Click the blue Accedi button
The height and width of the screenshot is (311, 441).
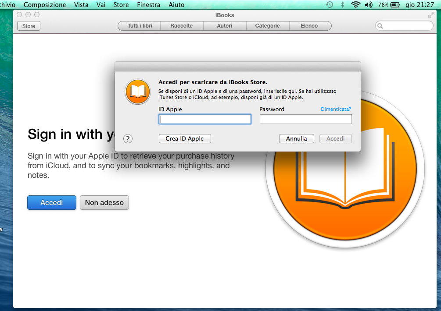(52, 203)
